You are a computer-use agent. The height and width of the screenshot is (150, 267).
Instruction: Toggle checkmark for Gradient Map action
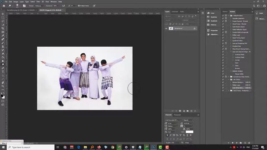[223, 46]
